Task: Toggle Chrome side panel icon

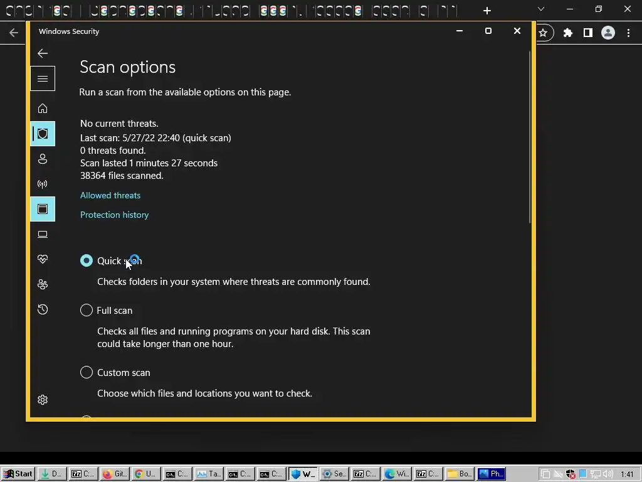Action: click(588, 33)
